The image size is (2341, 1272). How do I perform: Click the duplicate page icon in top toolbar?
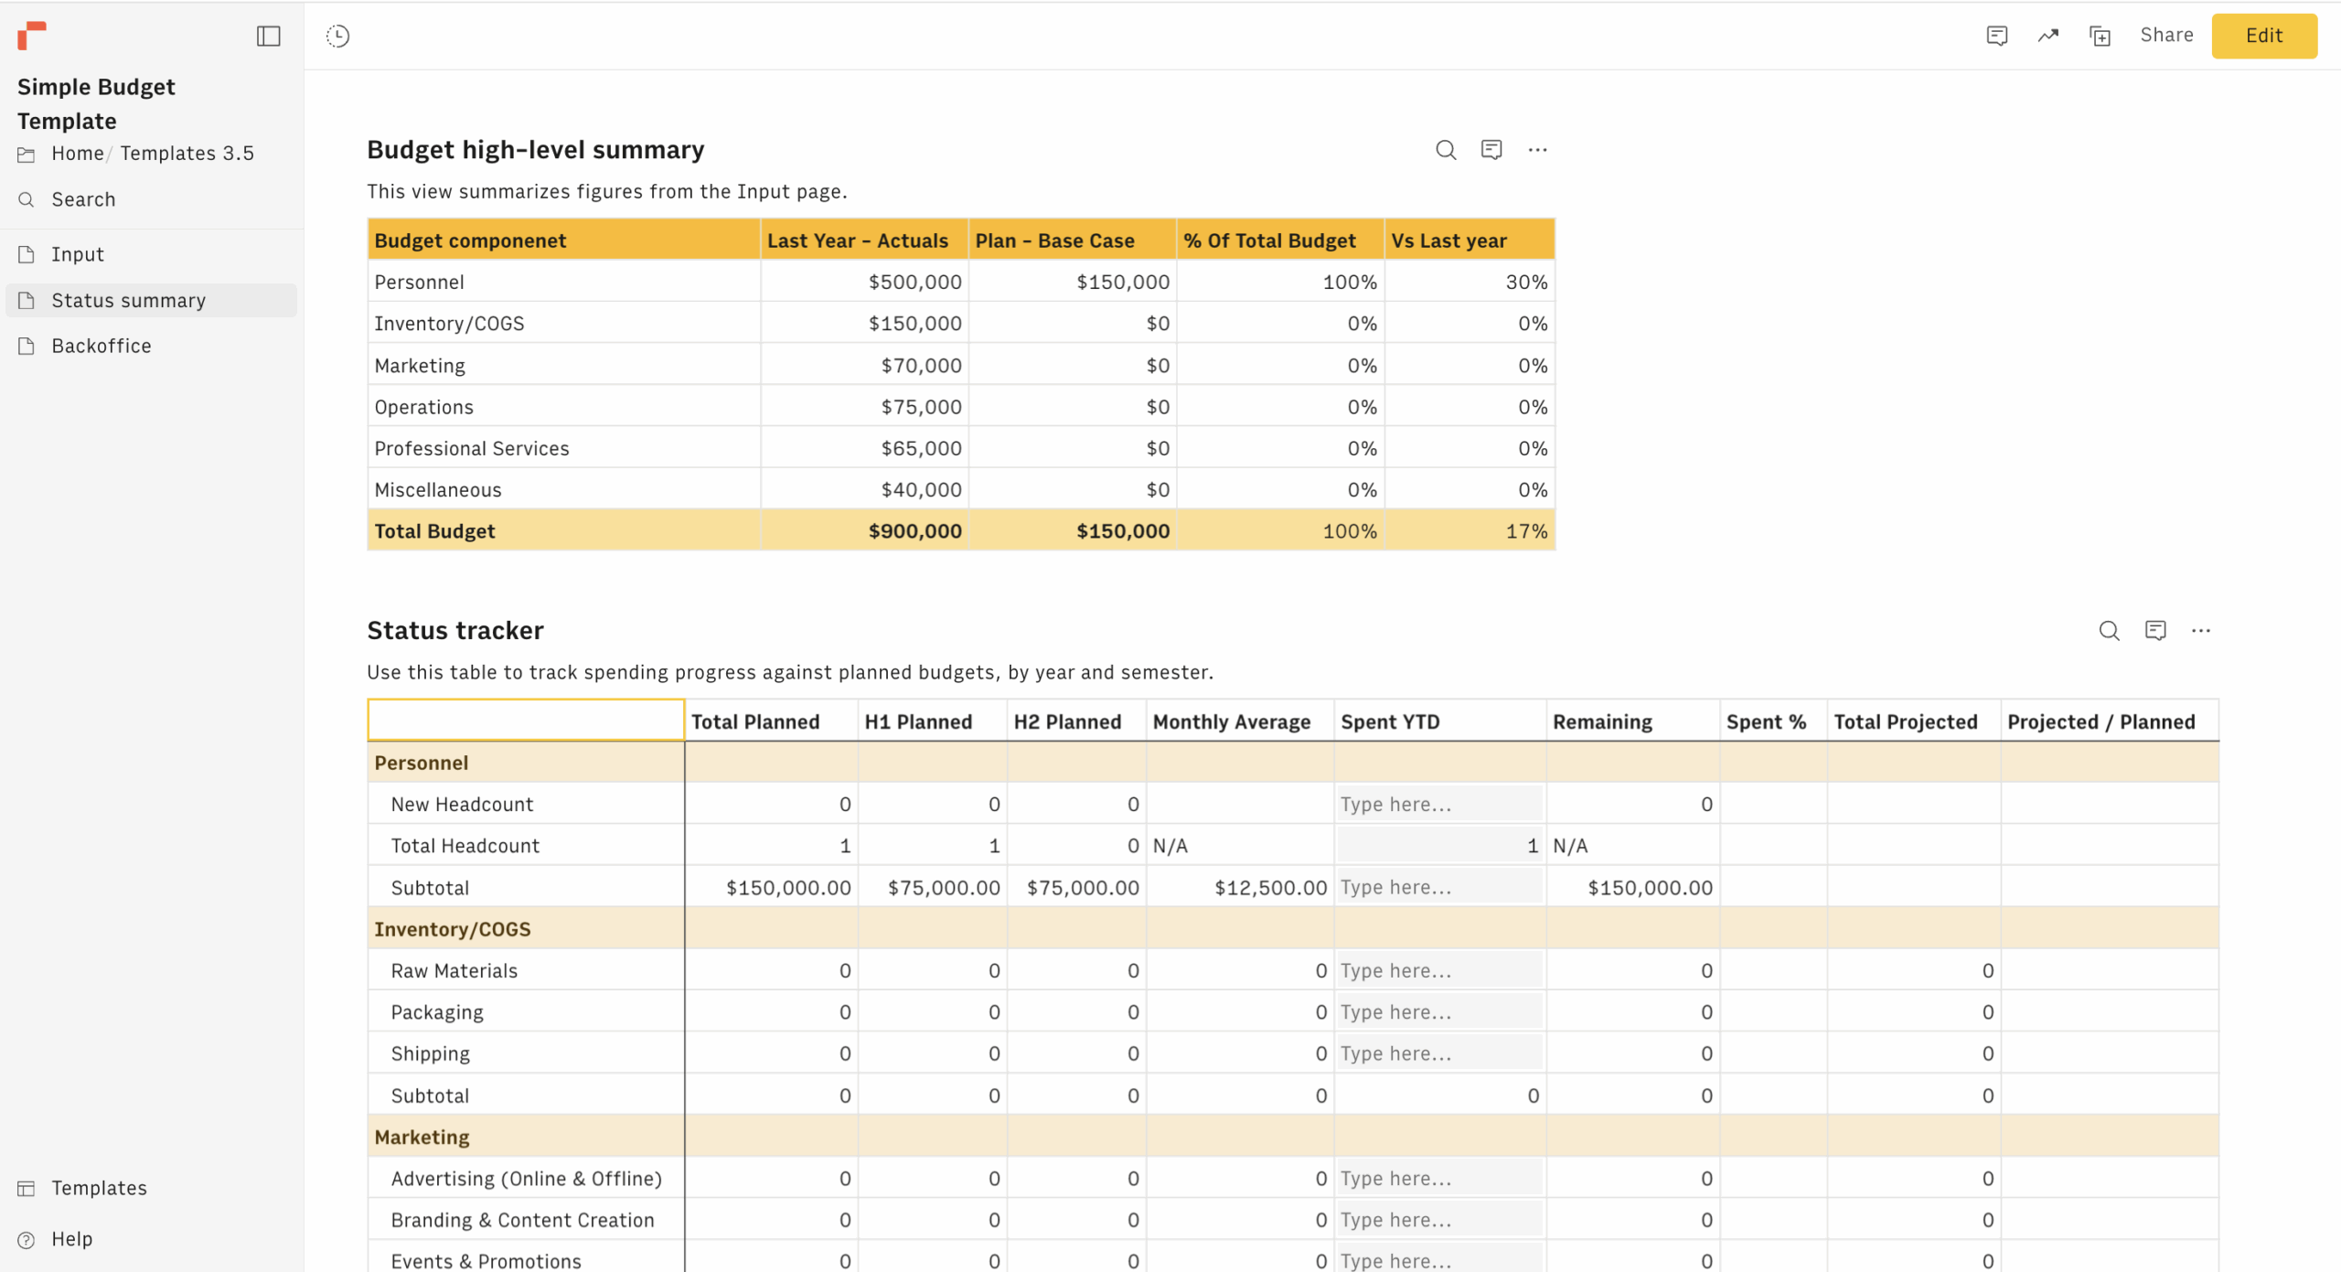point(2100,36)
